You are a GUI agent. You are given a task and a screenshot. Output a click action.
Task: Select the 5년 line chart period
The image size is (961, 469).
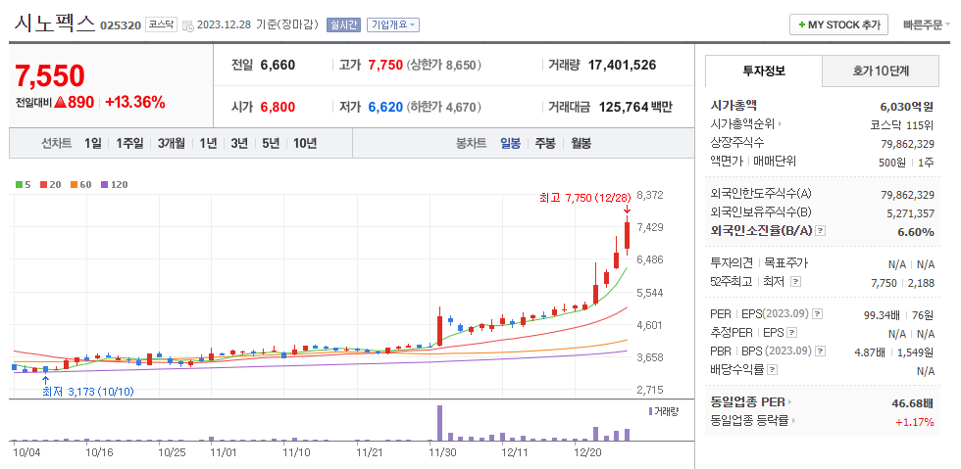pos(271,143)
